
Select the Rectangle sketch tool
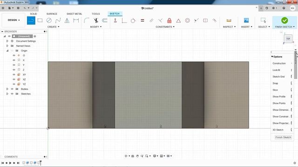(40, 20)
